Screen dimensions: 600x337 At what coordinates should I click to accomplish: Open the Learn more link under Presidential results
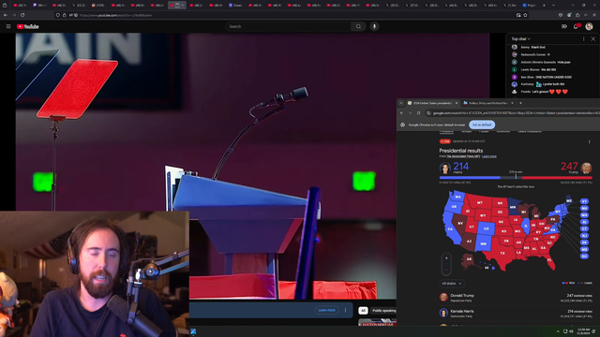489,156
